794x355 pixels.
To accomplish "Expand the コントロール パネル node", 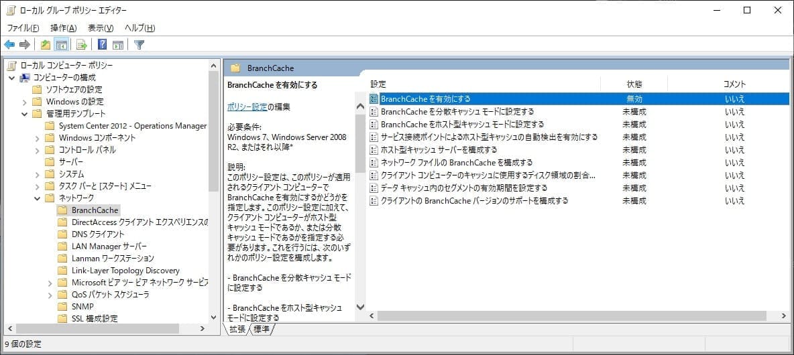I will pyautogui.click(x=37, y=149).
